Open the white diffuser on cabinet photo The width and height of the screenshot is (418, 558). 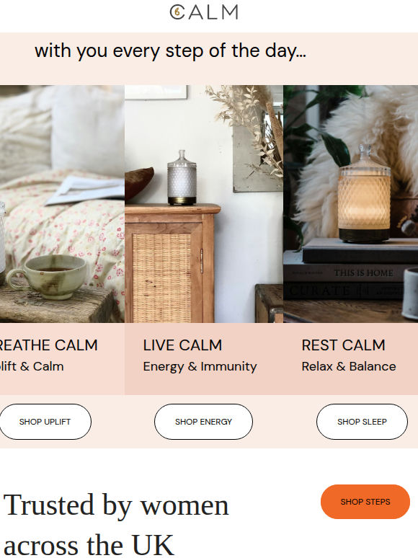(x=204, y=204)
